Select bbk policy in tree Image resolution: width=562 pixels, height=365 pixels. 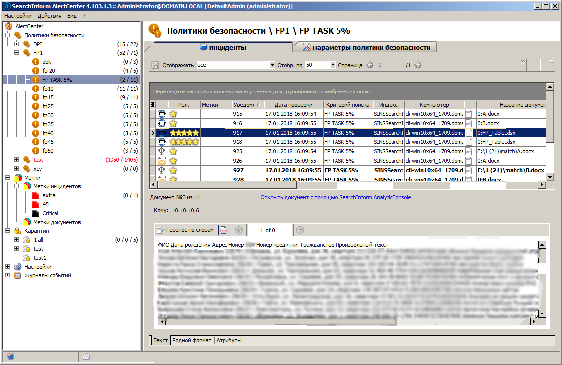coord(47,62)
